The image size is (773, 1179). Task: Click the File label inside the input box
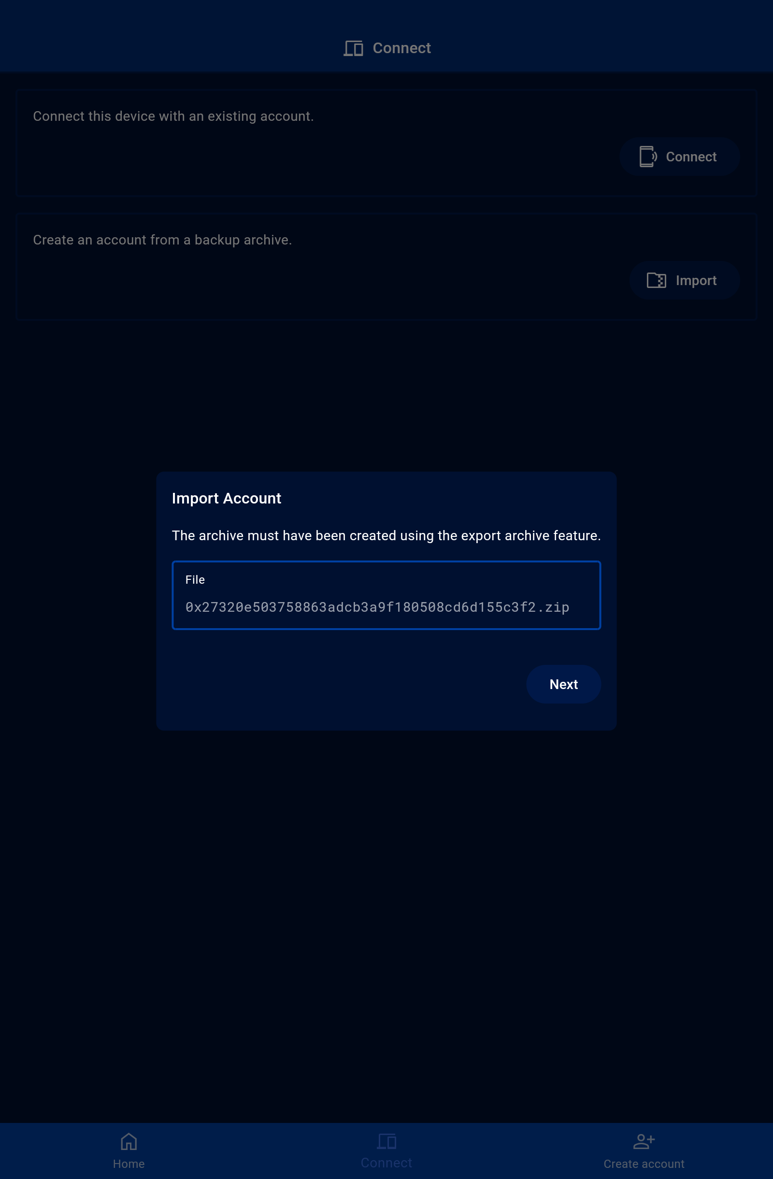coord(195,579)
